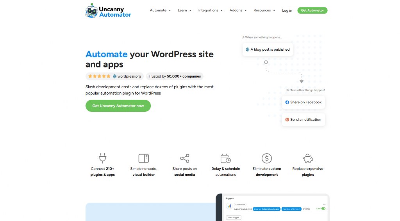
Task: Click the sparkle icon by Make other things happen
Action: (x=287, y=90)
